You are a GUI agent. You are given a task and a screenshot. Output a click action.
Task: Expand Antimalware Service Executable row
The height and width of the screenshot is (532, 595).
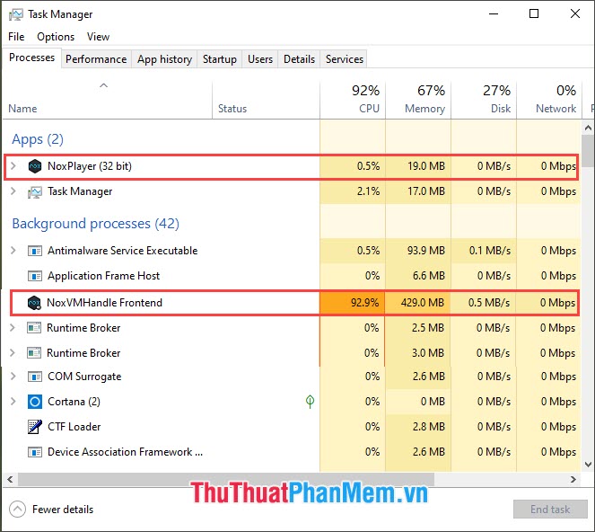(13, 251)
